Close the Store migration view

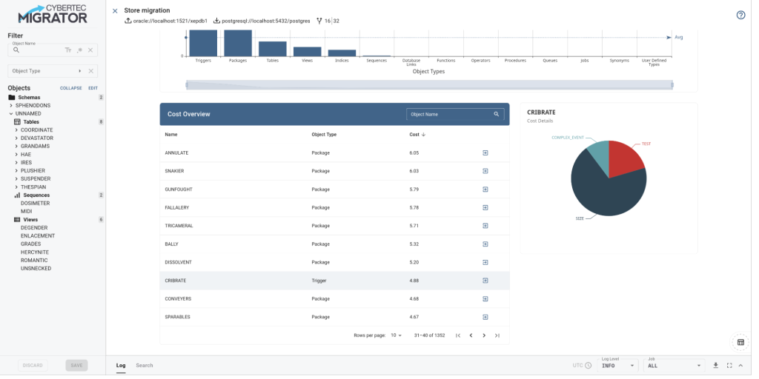click(x=115, y=11)
